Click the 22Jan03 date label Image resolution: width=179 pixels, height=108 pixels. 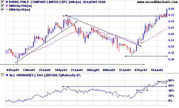[x=125, y=70]
